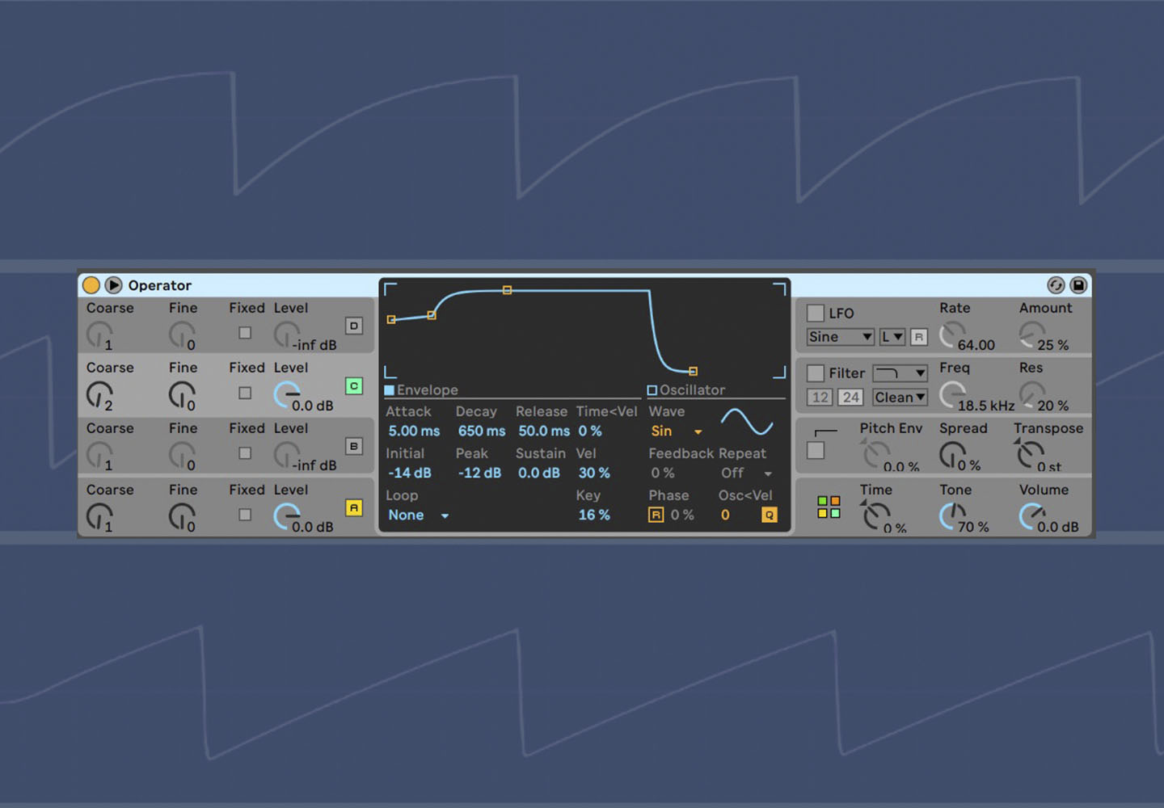Click Initial level -14 dB

[x=410, y=473]
